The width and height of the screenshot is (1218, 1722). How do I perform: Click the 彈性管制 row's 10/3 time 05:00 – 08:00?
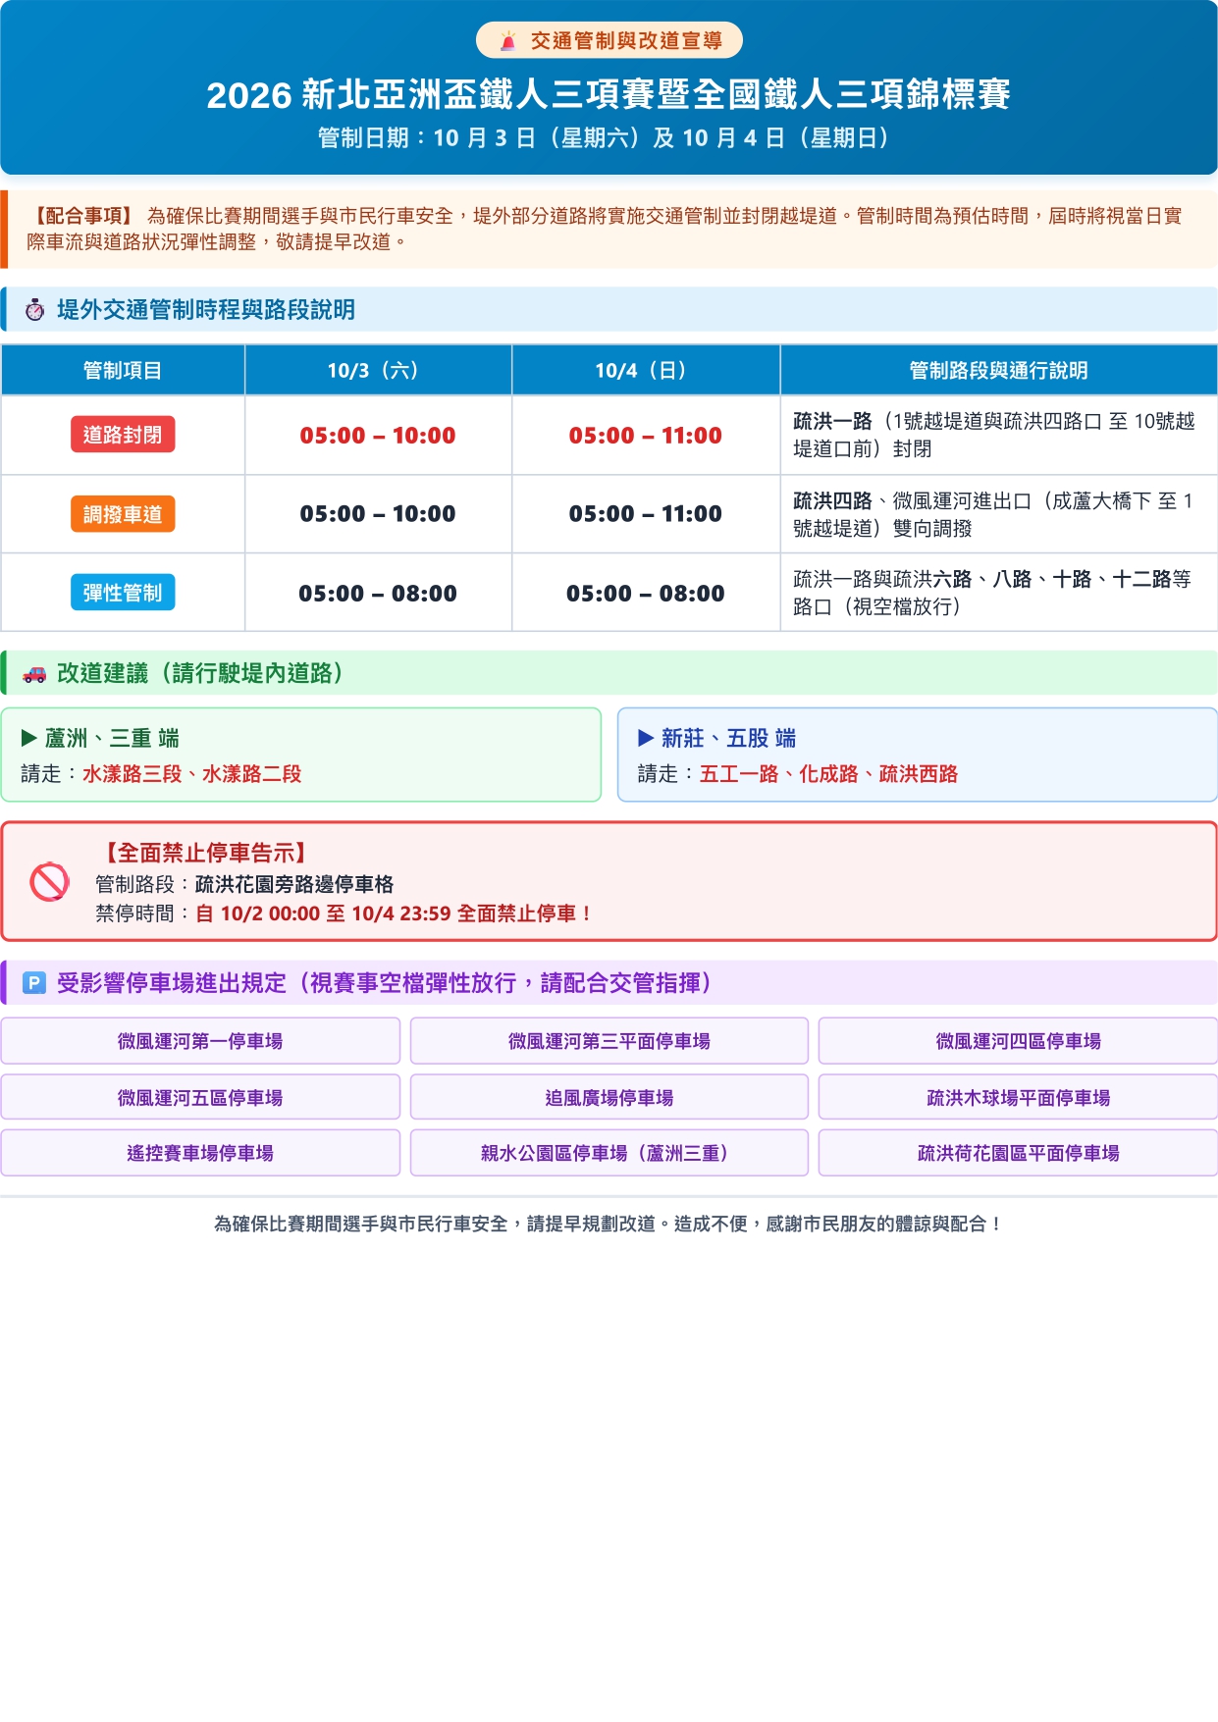(x=378, y=594)
